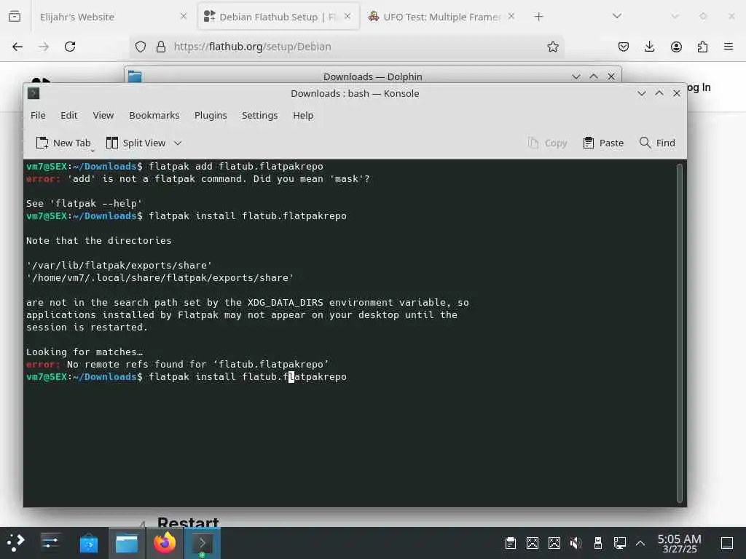Click the Copy toolbar button
The width and height of the screenshot is (746, 559).
pos(548,143)
